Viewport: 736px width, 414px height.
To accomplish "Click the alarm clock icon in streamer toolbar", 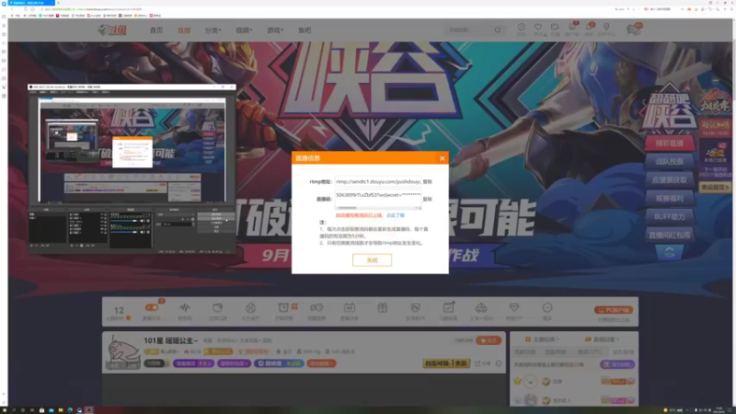I will click(x=283, y=308).
